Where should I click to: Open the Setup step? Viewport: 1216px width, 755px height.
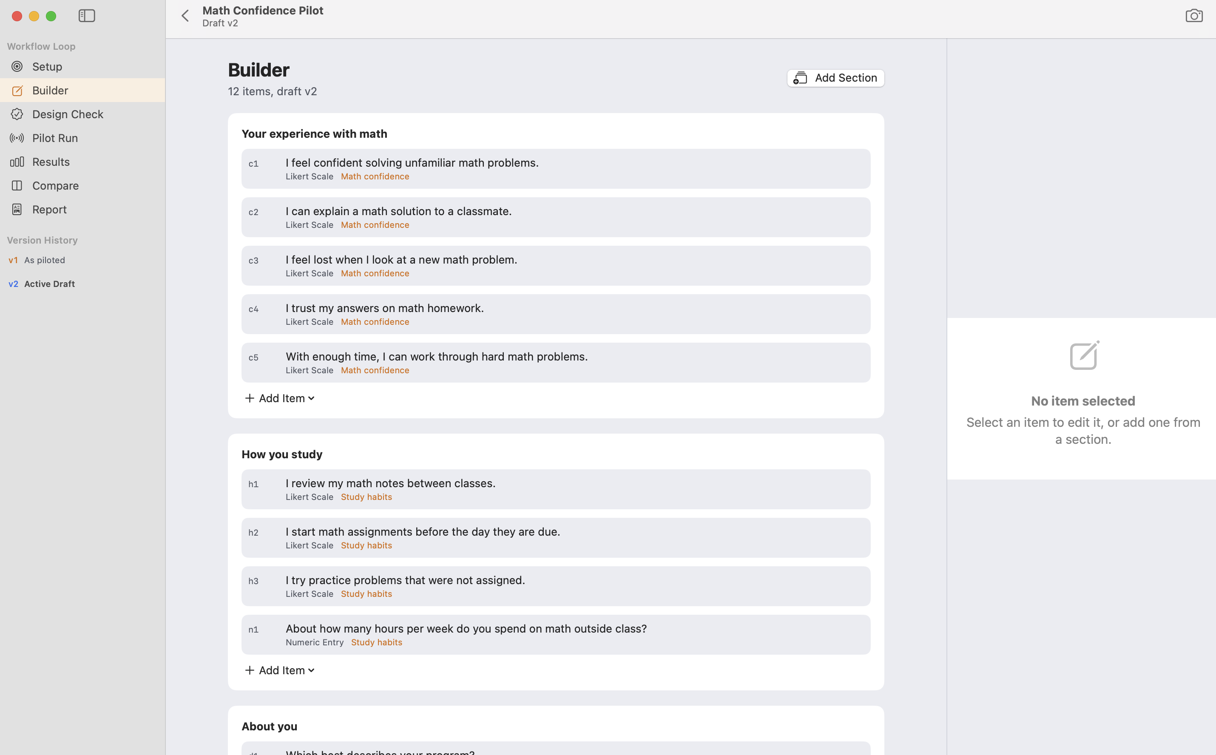tap(82, 66)
